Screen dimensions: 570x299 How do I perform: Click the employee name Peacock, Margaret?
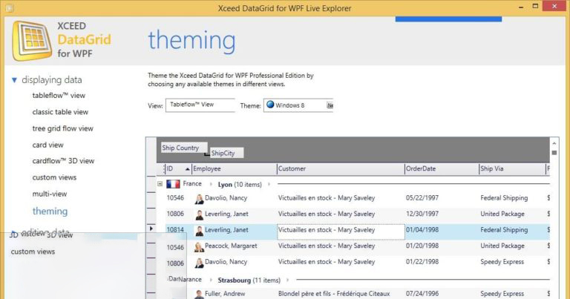tap(231, 246)
